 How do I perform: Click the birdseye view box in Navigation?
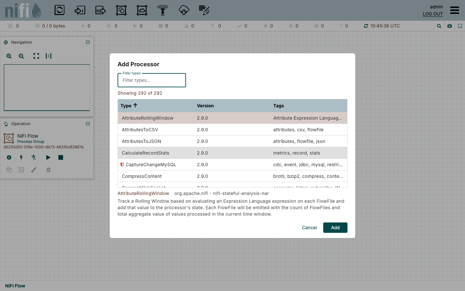47,88
